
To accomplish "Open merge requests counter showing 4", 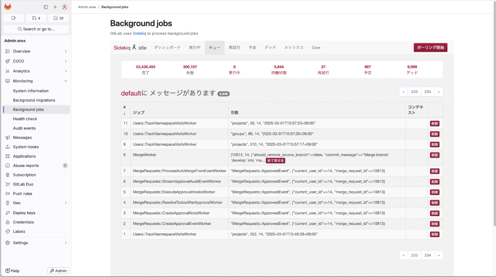I will click(36, 18).
